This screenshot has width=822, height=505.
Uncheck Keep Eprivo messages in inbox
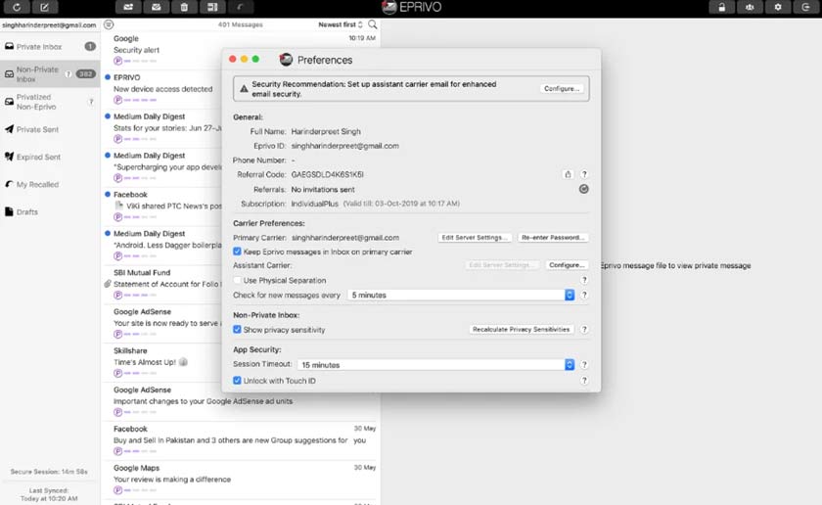click(x=237, y=252)
